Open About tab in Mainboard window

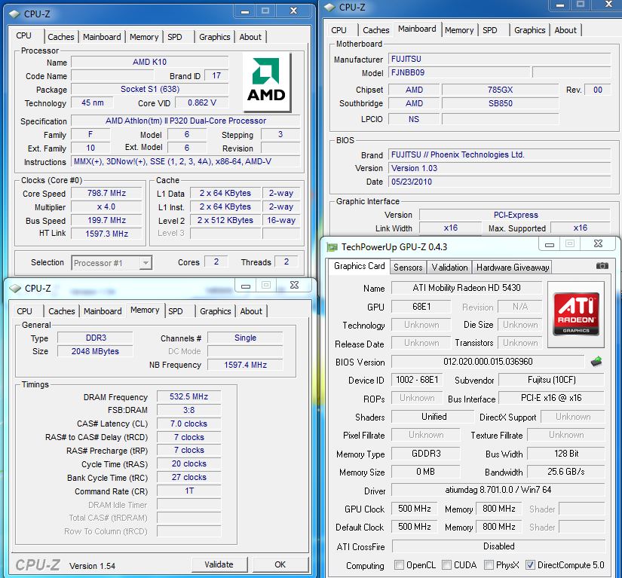[565, 30]
